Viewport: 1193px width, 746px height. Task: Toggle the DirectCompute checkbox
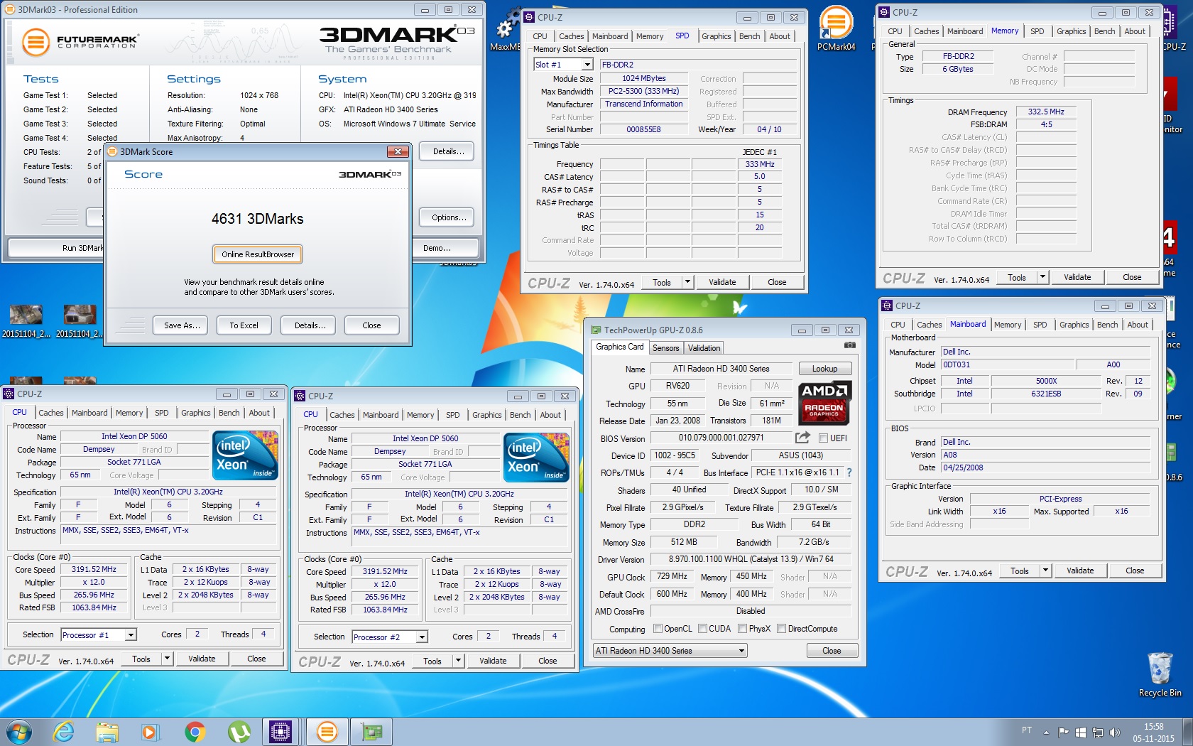[x=781, y=629]
